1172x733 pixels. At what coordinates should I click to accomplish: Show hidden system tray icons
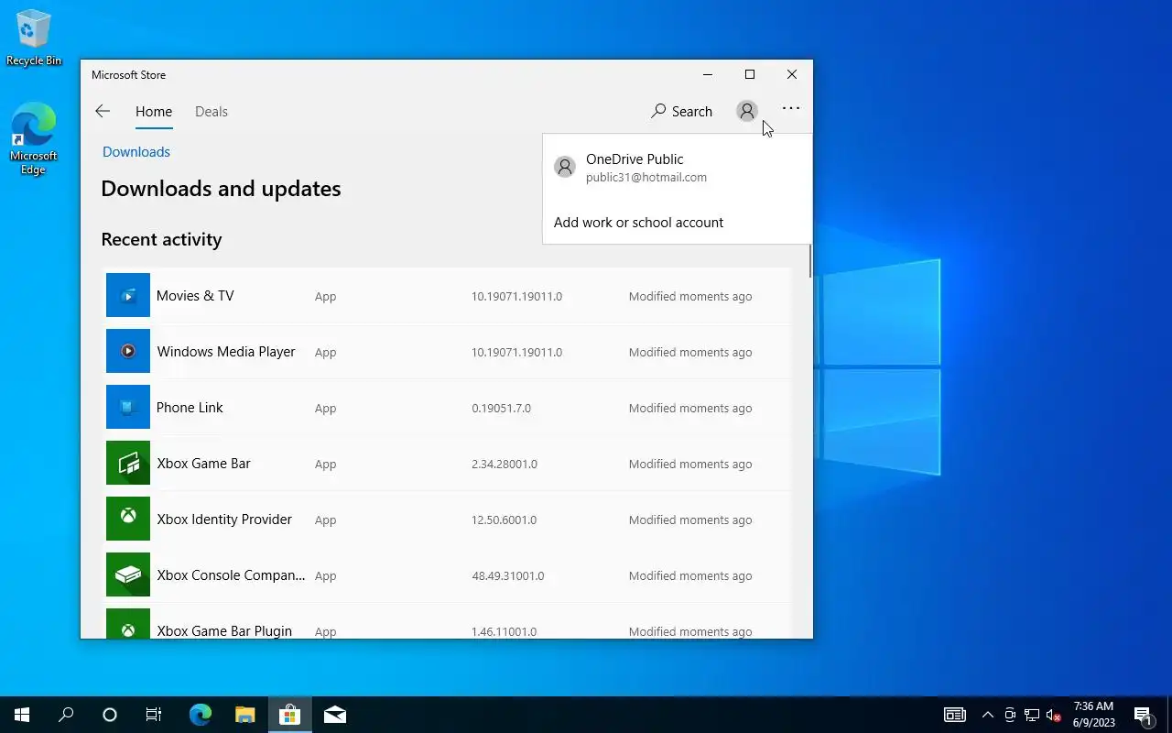tap(988, 715)
